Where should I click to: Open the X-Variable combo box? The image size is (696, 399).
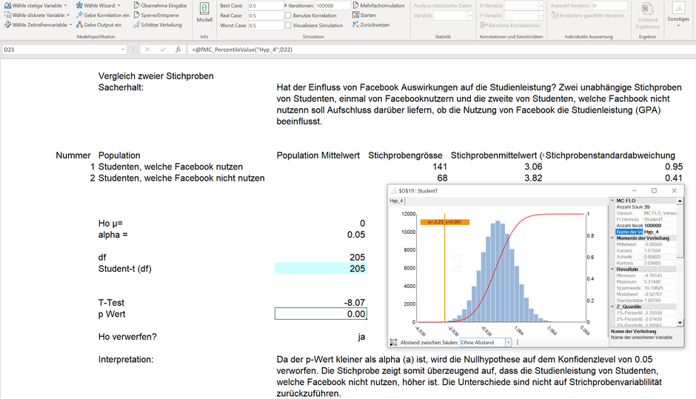[x=523, y=6]
